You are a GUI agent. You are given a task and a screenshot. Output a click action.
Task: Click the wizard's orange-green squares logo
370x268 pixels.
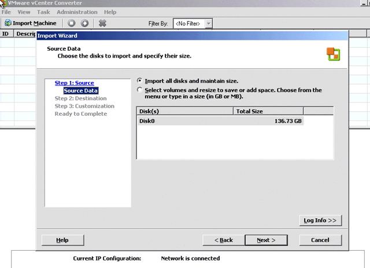click(333, 54)
